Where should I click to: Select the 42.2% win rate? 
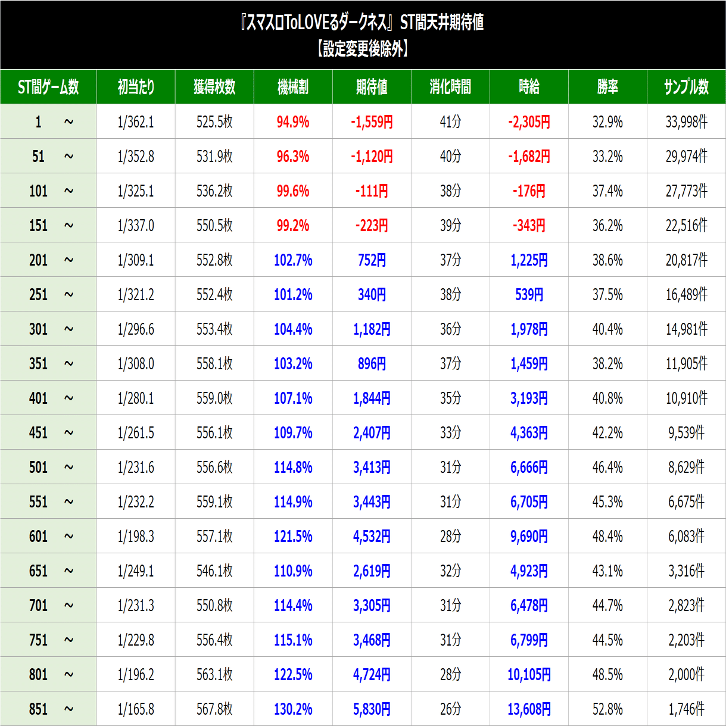pyautogui.click(x=607, y=433)
